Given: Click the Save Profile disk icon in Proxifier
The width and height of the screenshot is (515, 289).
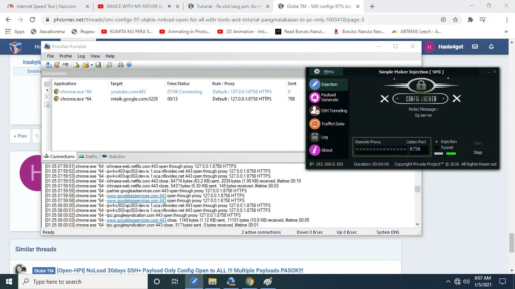Looking at the screenshot, I should pos(98,65).
